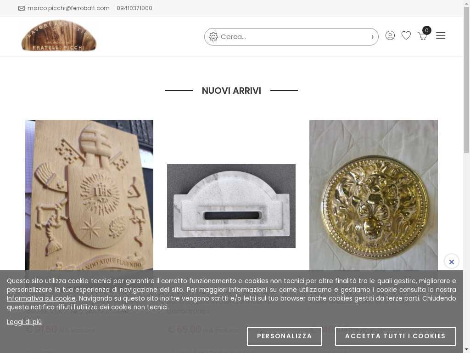Open the Informativa sui cookie link

41,298
